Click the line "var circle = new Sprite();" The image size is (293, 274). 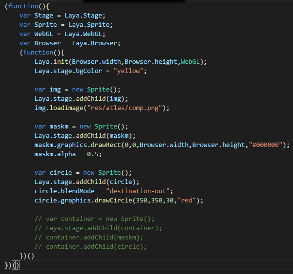(x=83, y=173)
